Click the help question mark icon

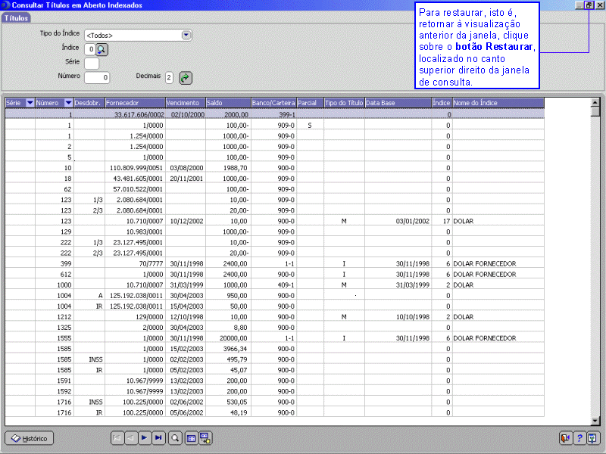(579, 437)
